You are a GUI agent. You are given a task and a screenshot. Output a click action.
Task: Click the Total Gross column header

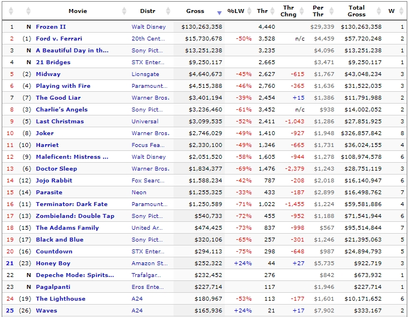[x=357, y=11]
